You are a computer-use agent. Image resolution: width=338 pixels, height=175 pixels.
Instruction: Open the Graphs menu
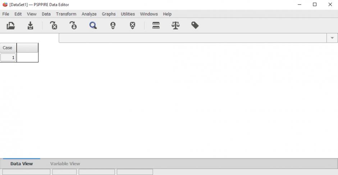point(109,14)
